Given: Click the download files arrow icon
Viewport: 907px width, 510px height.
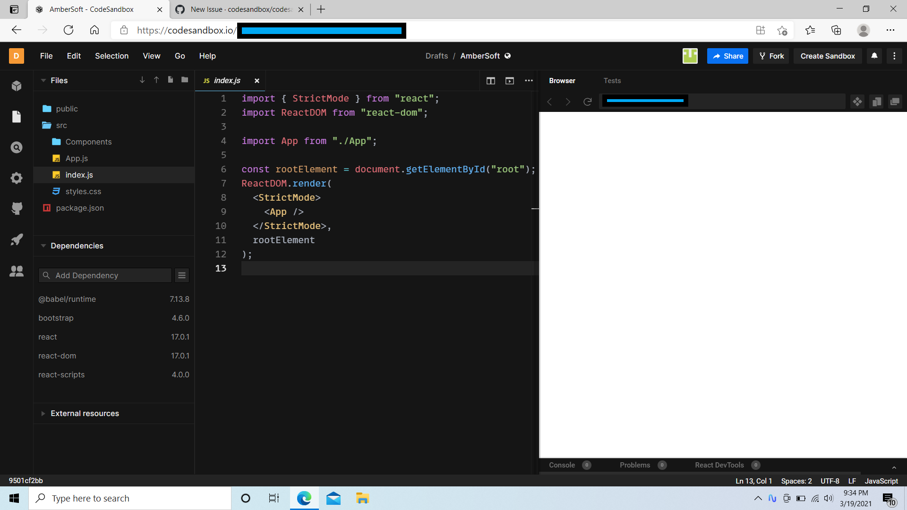Looking at the screenshot, I should coord(142,80).
